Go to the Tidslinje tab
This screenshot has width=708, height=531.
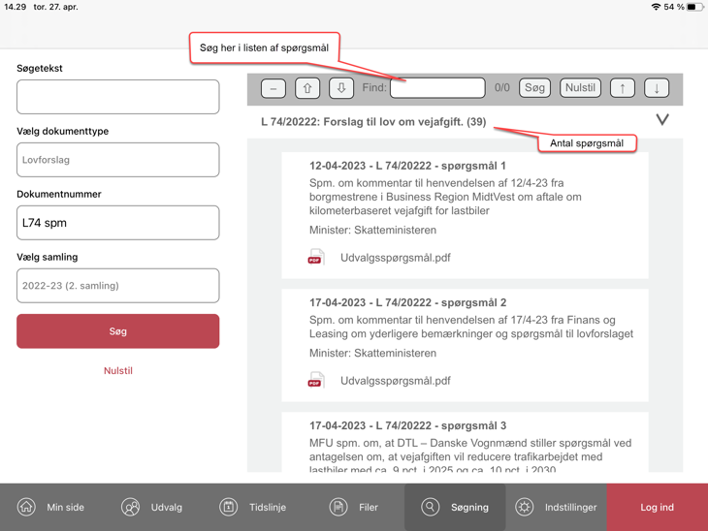point(253,507)
